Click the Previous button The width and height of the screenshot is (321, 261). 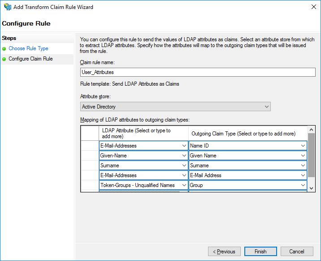pyautogui.click(x=224, y=252)
